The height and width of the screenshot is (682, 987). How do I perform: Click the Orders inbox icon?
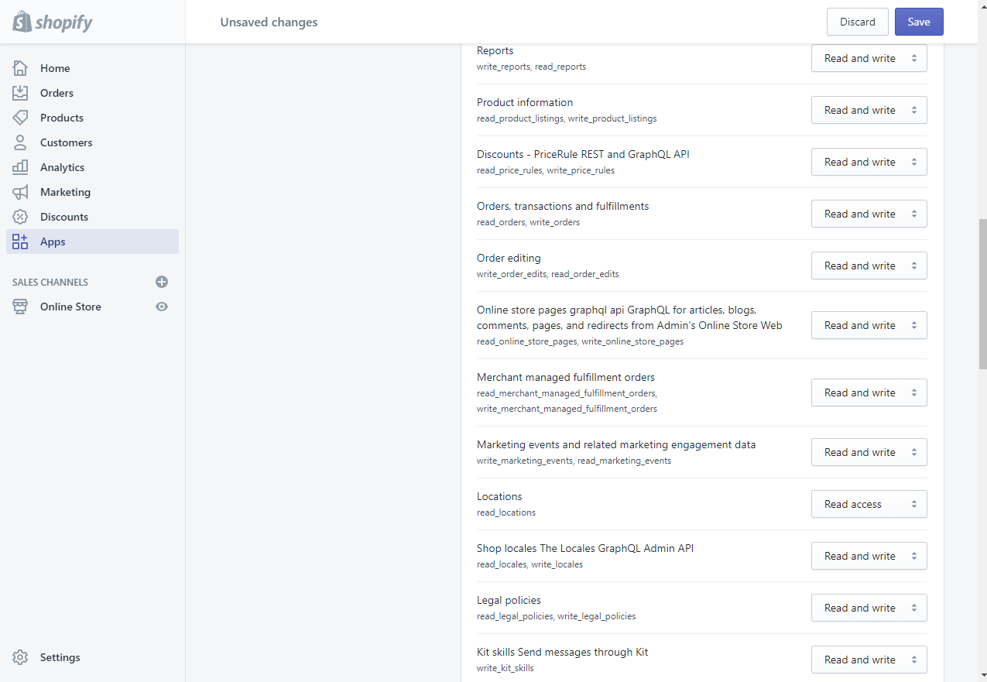coord(20,93)
